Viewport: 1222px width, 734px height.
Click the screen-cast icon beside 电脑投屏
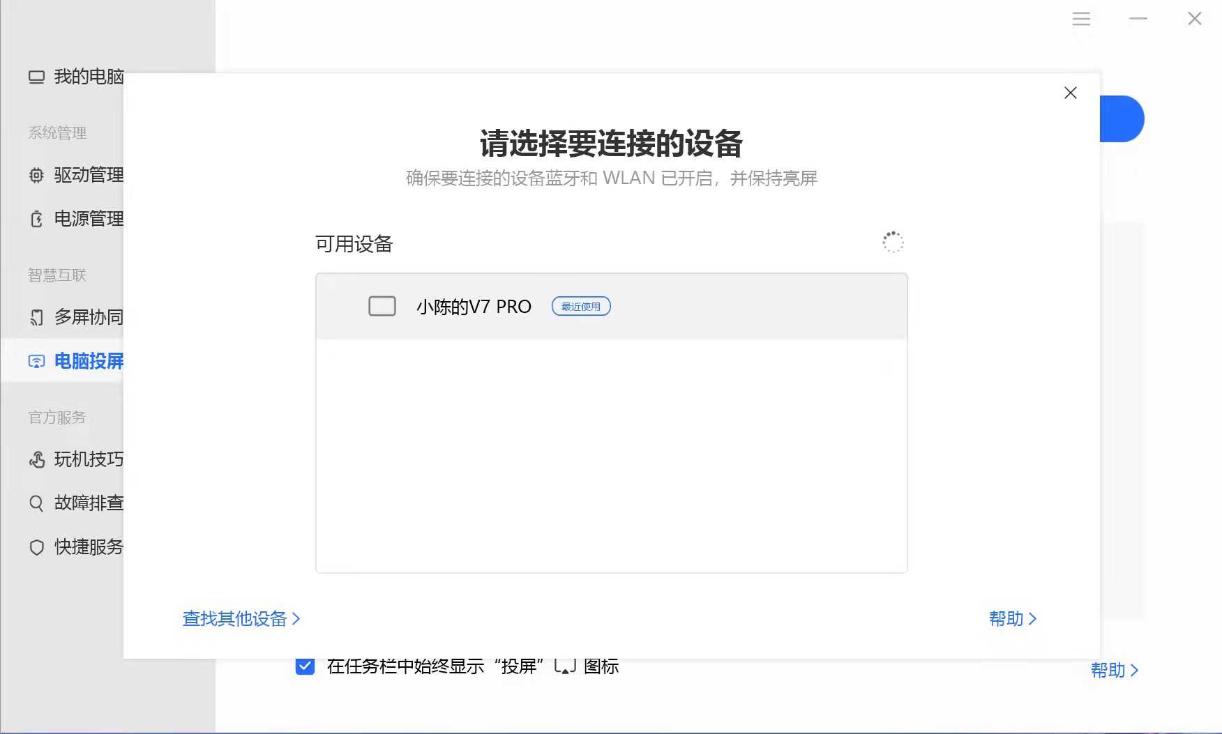coord(36,361)
